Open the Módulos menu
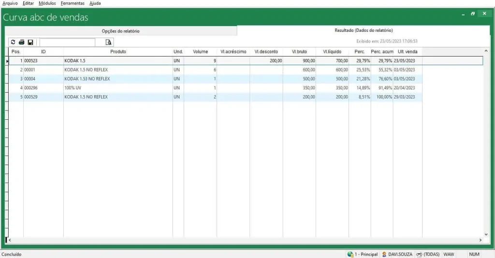The image size is (495, 258). tap(47, 3)
